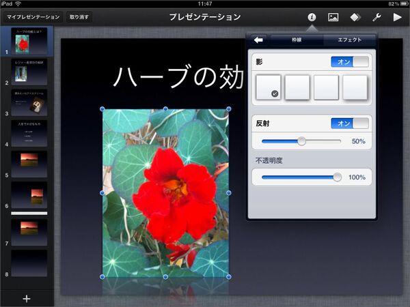410x307 pixels.
Task: Click the bottom-right resize handle of image
Action: click(x=229, y=277)
